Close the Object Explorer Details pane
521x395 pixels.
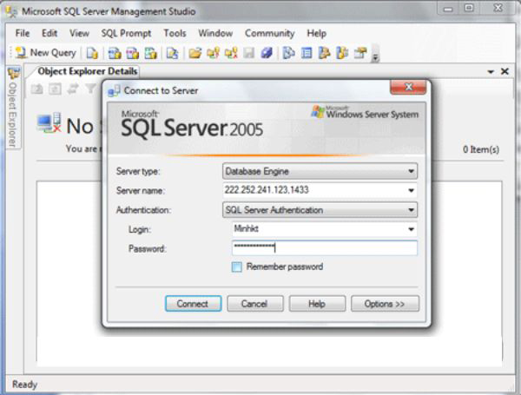click(x=505, y=71)
